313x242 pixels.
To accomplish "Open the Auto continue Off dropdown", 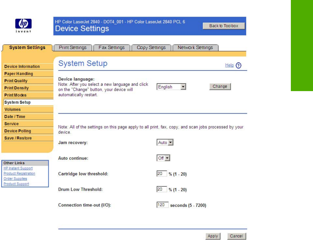I will [x=163, y=158].
